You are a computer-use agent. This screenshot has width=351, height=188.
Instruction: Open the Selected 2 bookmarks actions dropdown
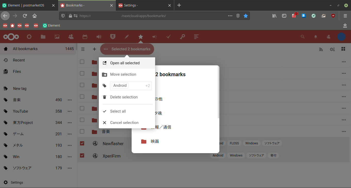[x=127, y=49]
